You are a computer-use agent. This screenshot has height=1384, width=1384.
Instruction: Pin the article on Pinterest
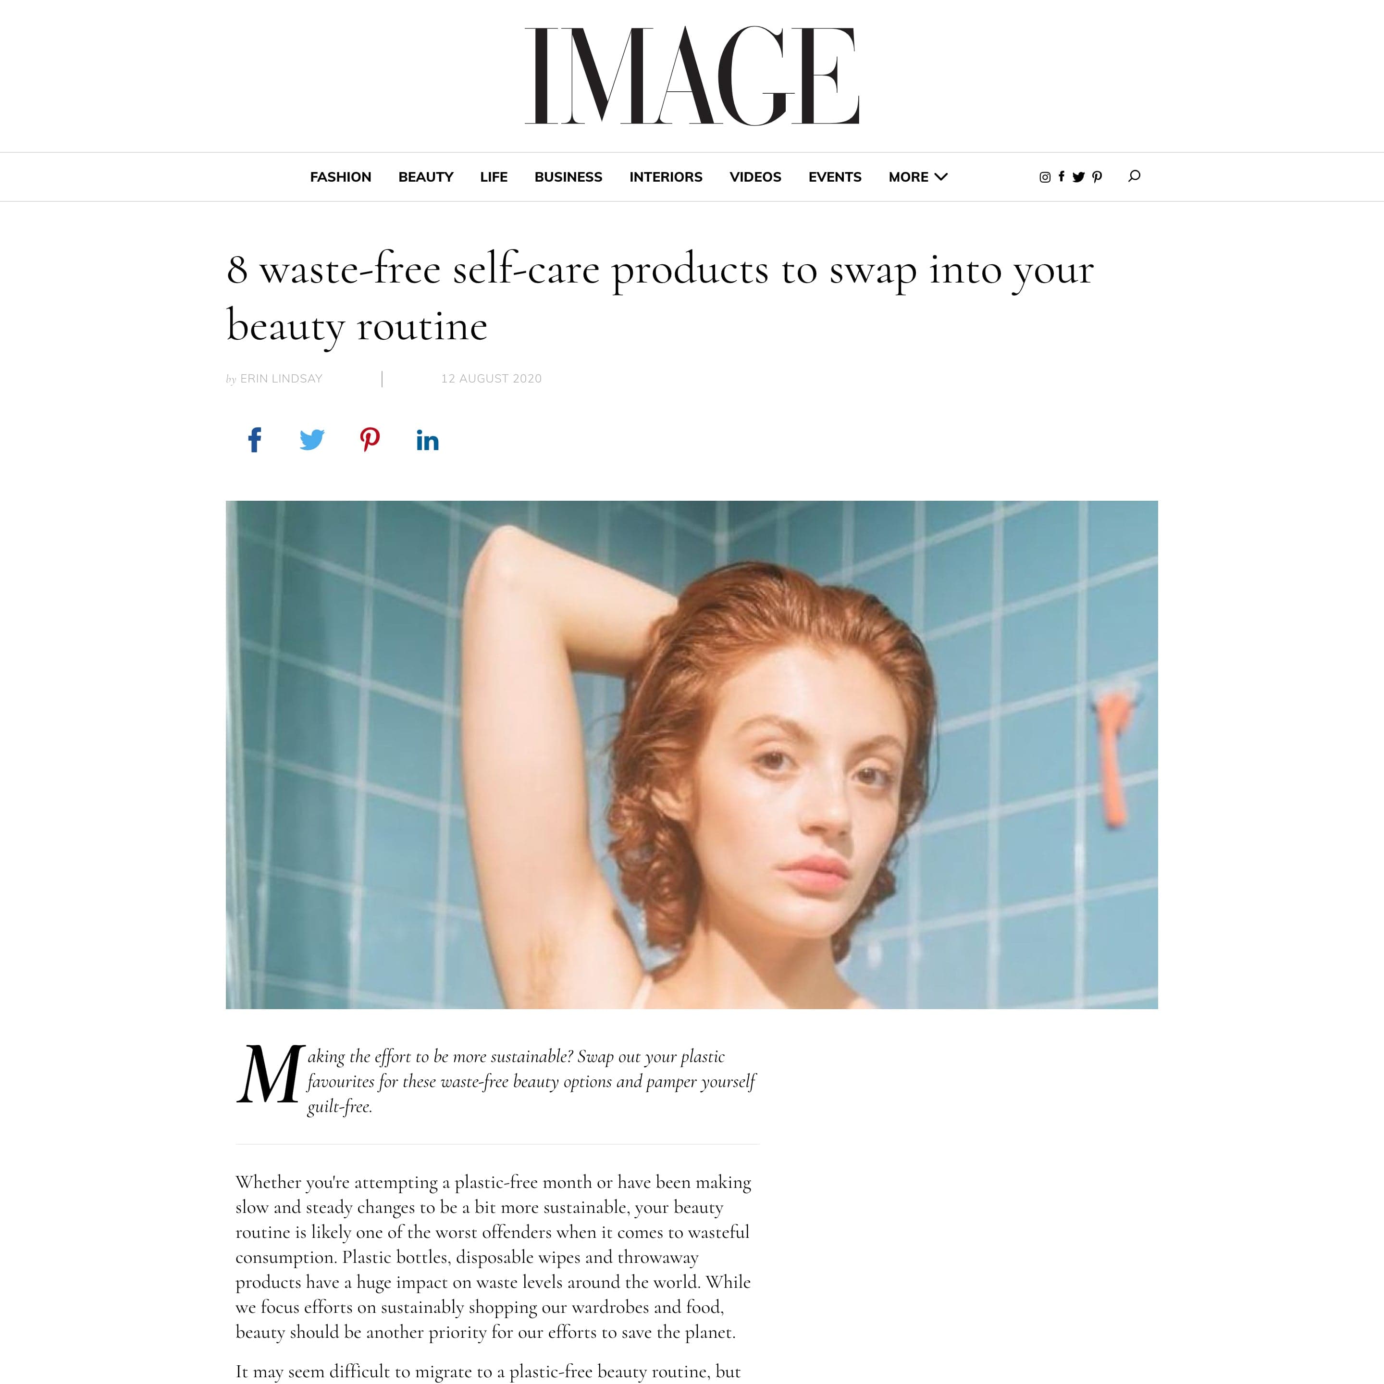click(x=370, y=440)
